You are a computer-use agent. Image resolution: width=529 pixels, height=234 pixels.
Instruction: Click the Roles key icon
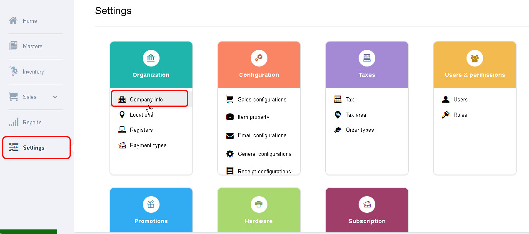(446, 115)
